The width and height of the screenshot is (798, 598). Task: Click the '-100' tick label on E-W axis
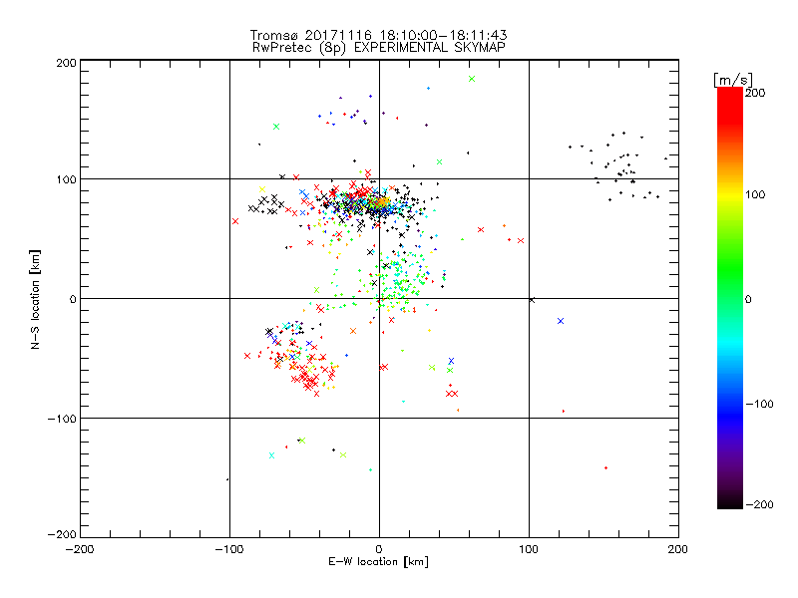[x=229, y=549]
